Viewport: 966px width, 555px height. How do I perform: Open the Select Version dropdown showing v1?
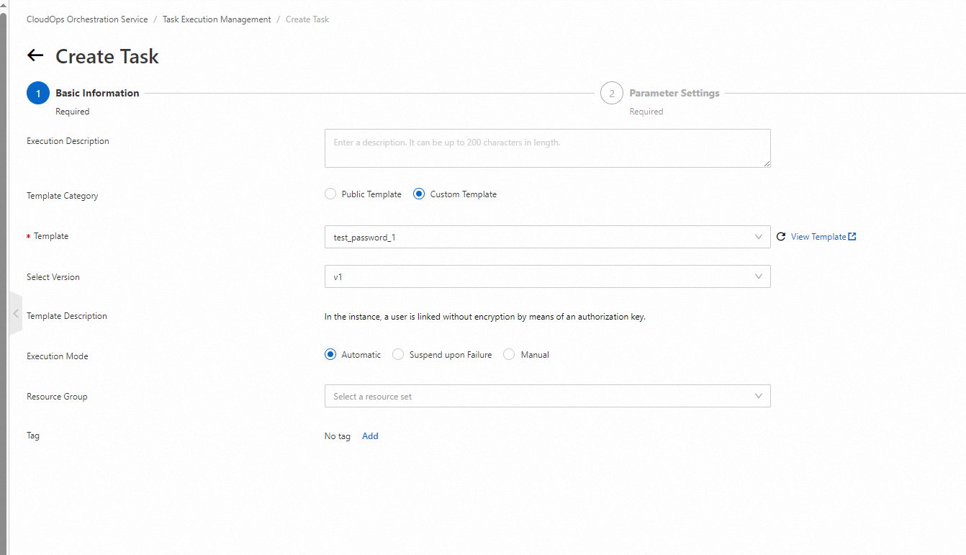548,276
